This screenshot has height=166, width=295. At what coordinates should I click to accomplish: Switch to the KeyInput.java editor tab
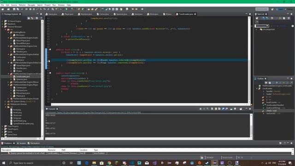click(x=85, y=14)
